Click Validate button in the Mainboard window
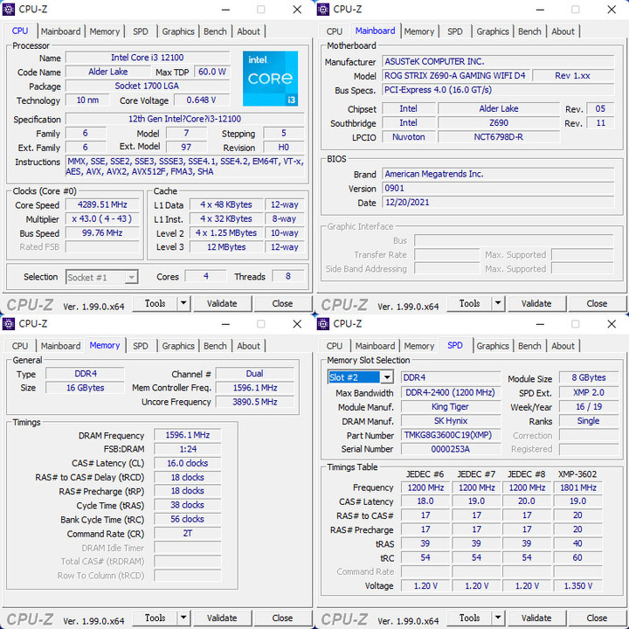 pyautogui.click(x=536, y=304)
